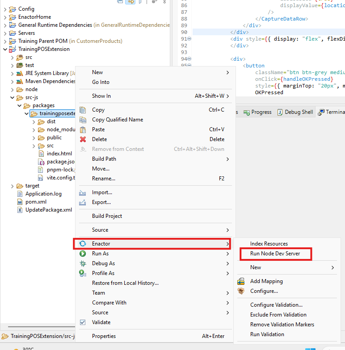Screen dimensions: 345x350
Task: Click the Application.log file icon
Action: [x=20, y=194]
